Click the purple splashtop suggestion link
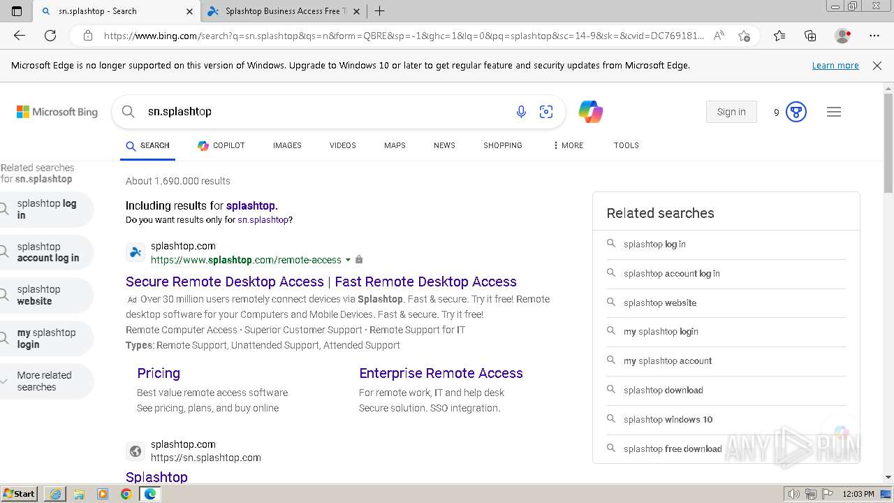This screenshot has width=894, height=503. (250, 205)
